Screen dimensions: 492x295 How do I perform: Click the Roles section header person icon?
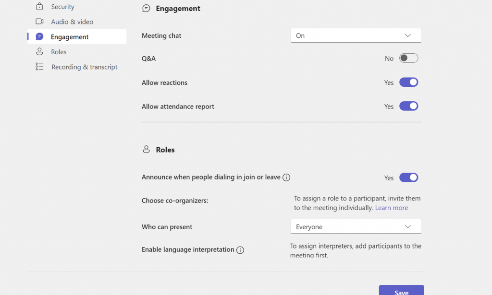coord(147,150)
